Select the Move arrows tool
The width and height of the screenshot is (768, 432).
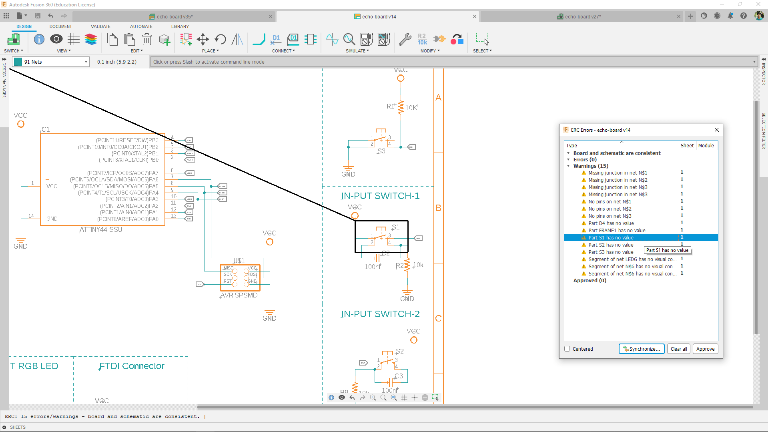tap(203, 39)
